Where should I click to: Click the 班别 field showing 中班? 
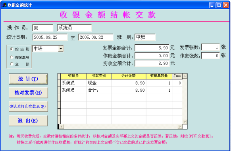point(145,37)
